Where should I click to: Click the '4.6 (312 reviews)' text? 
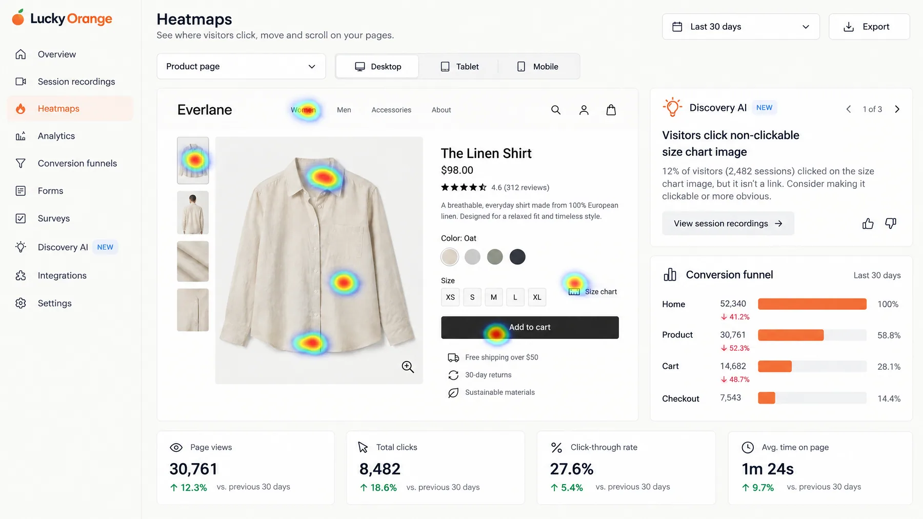click(520, 188)
